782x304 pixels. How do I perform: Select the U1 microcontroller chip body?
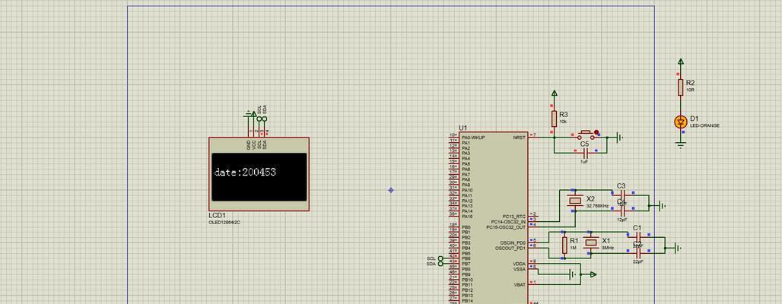(x=493, y=218)
